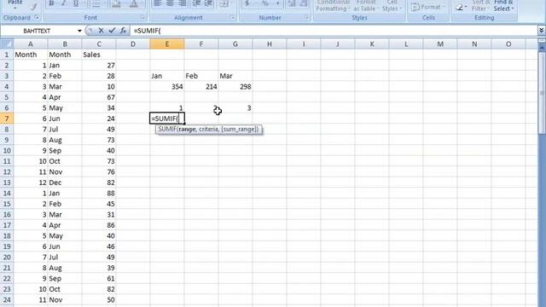Select cell E4 with value 354

click(x=167, y=87)
